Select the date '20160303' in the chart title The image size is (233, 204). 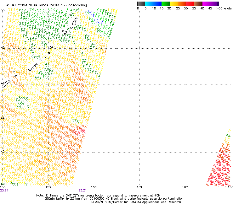pos(58,5)
